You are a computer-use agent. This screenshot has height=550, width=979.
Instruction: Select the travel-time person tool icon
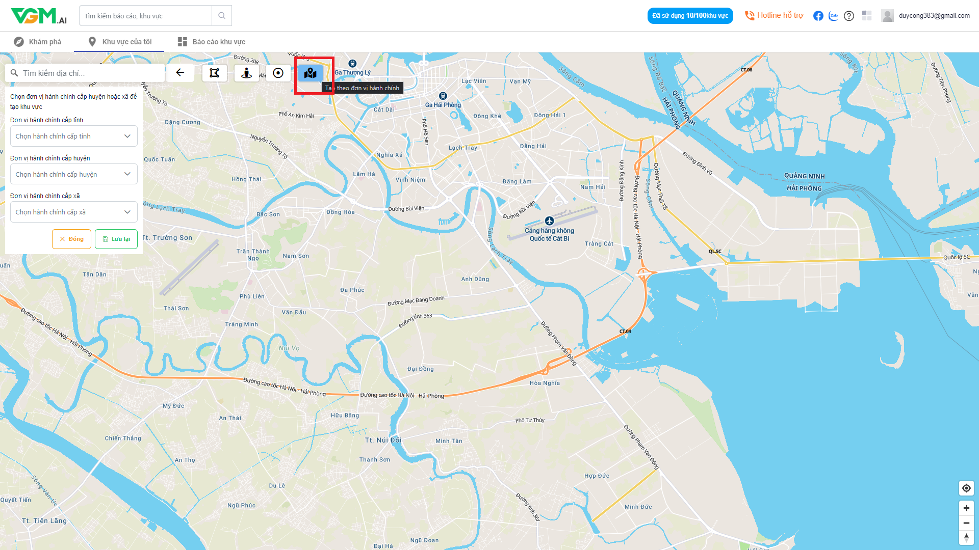(246, 73)
